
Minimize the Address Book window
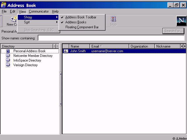point(170,5)
